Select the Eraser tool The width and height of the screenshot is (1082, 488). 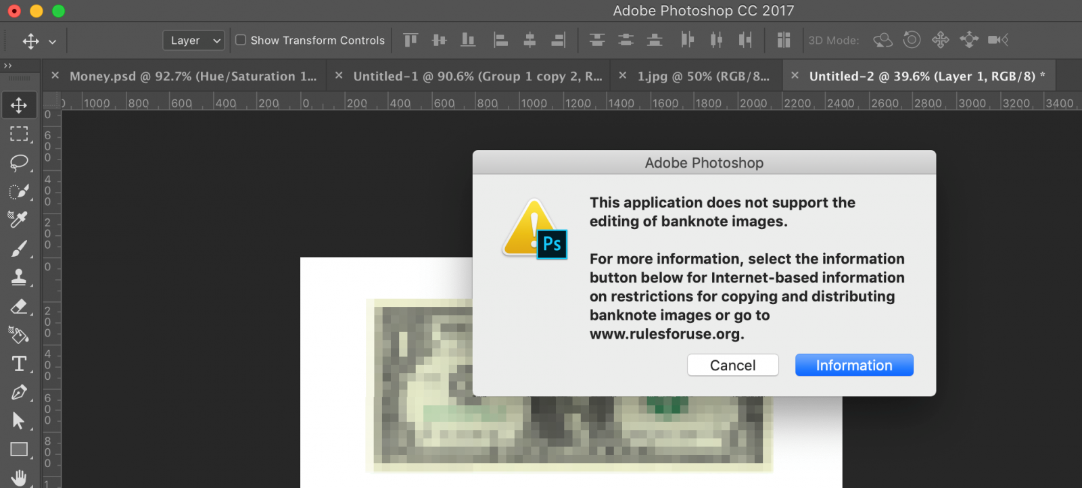coord(19,306)
